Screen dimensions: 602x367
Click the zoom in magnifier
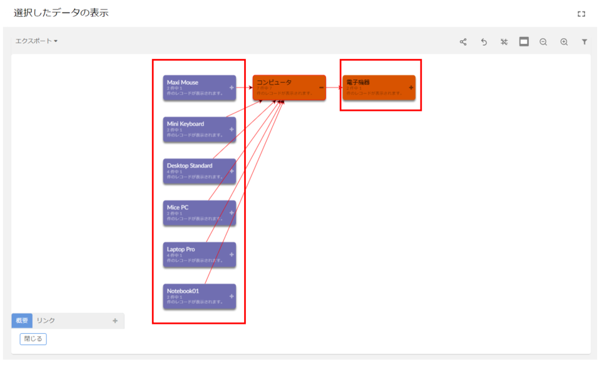564,42
